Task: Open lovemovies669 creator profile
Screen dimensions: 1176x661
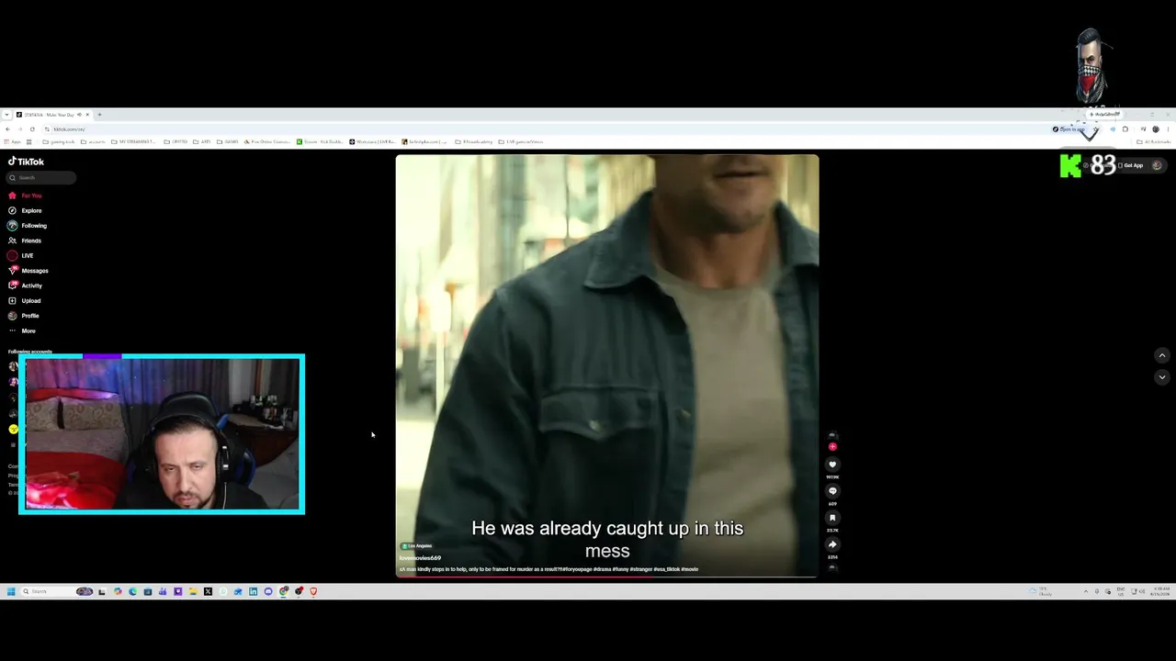Action: point(420,558)
